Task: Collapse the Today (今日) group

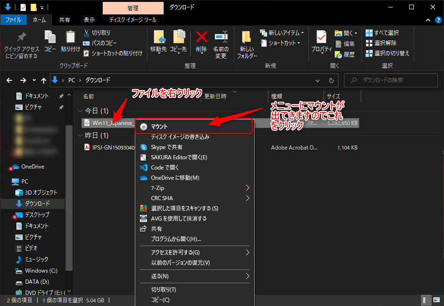Action: (x=80, y=111)
